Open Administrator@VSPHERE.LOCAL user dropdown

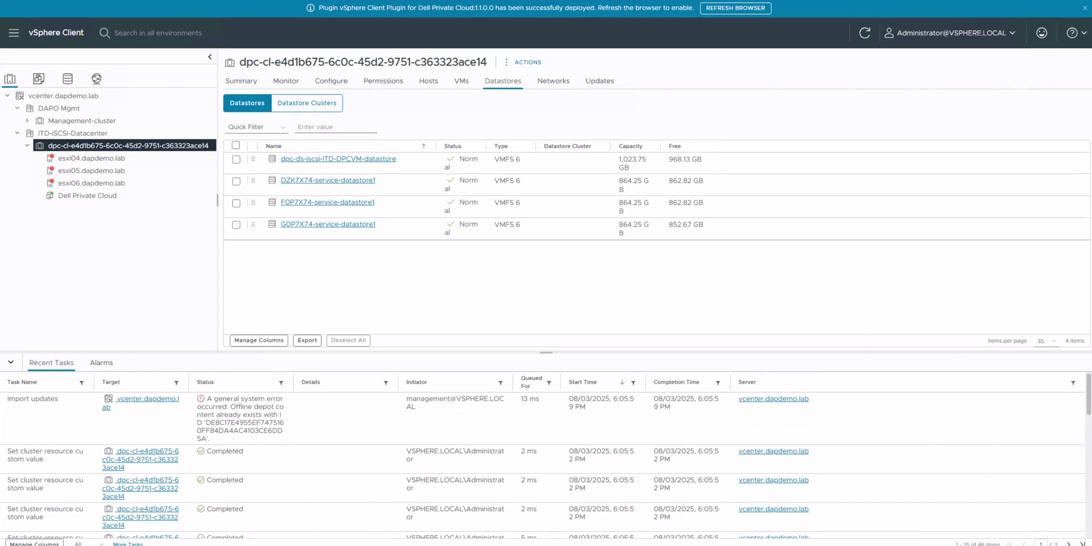pyautogui.click(x=950, y=33)
